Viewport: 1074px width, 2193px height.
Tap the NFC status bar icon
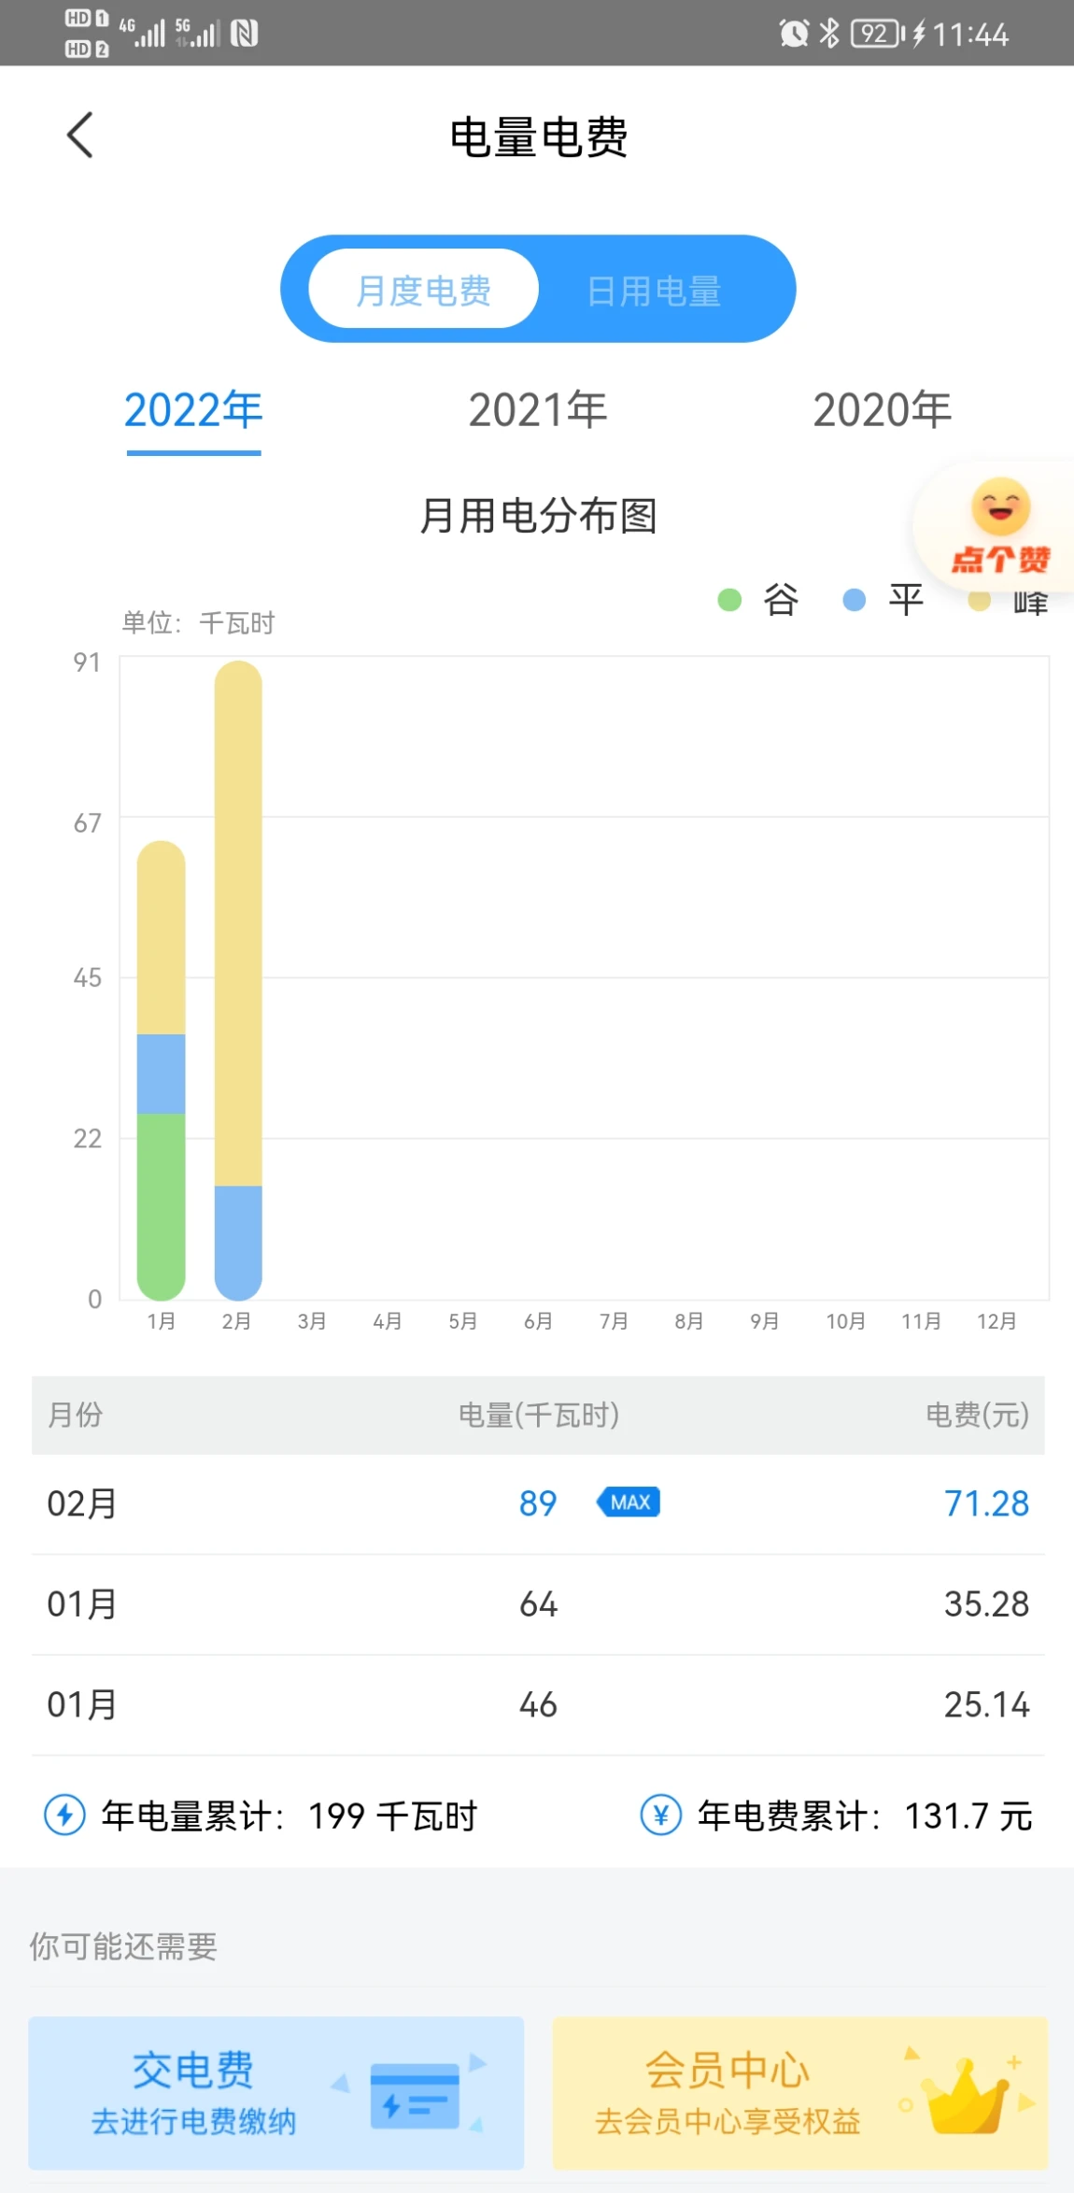(x=245, y=34)
